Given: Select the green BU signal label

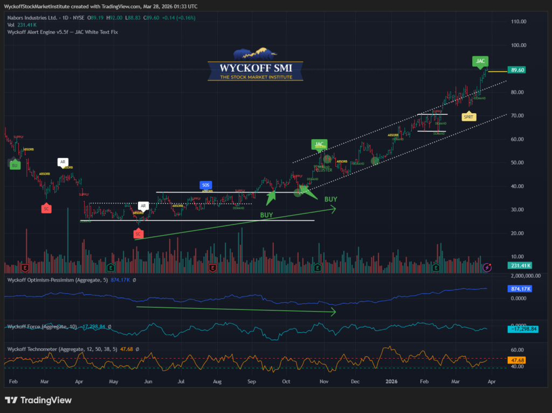Looking at the screenshot, I should (14, 166).
